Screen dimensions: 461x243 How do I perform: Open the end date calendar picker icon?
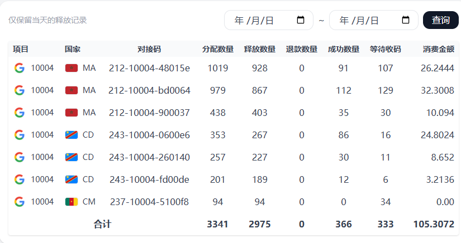[x=406, y=21]
